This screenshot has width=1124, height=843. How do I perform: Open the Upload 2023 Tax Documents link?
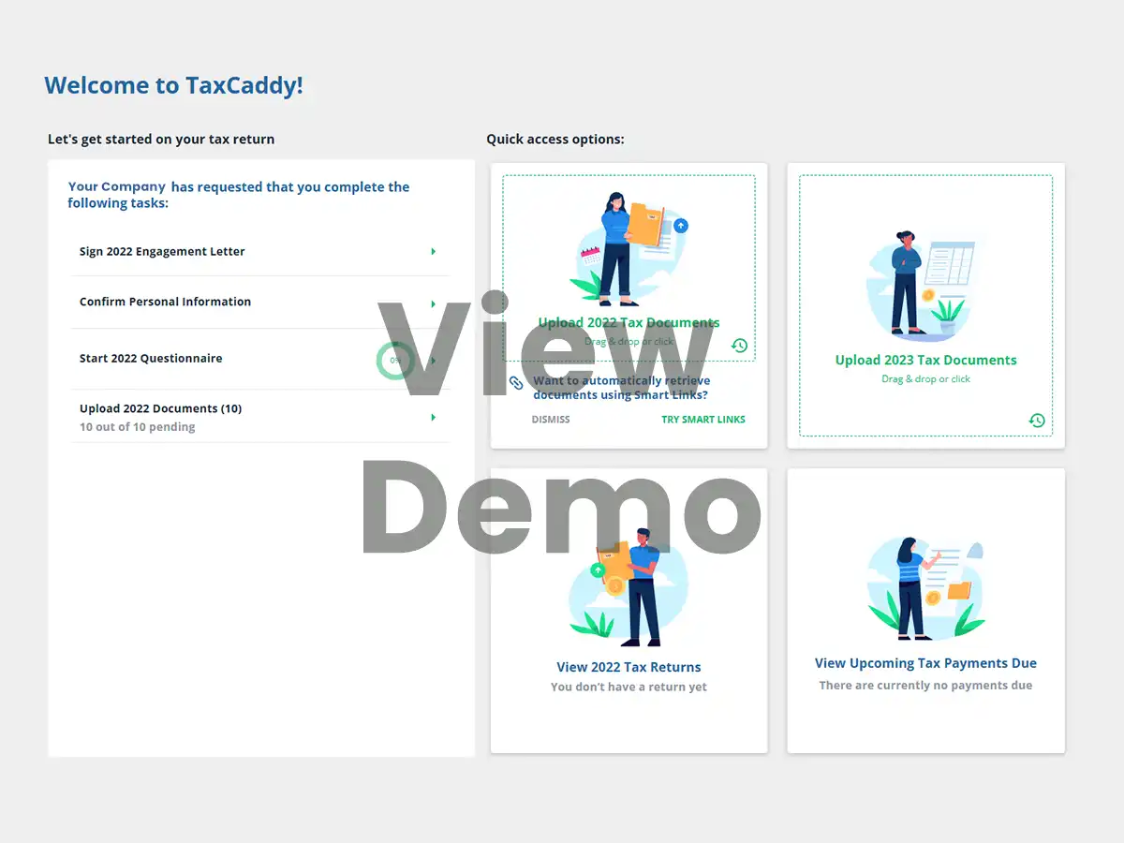tap(925, 360)
